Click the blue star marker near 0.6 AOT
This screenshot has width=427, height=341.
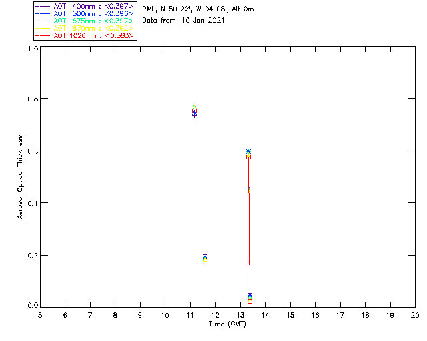click(248, 151)
